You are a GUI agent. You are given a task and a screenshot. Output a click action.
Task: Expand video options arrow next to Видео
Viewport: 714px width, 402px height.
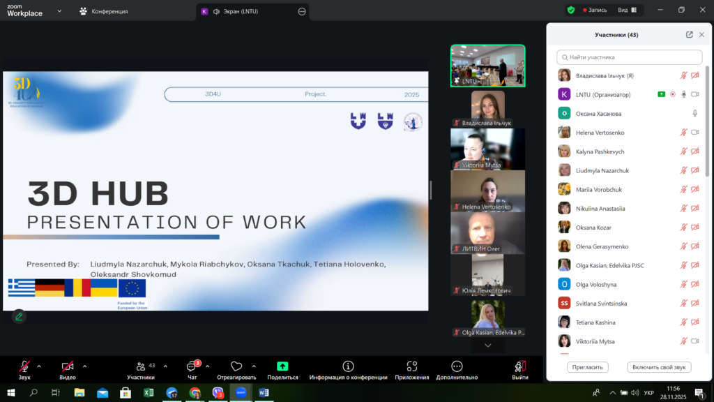[x=84, y=366]
